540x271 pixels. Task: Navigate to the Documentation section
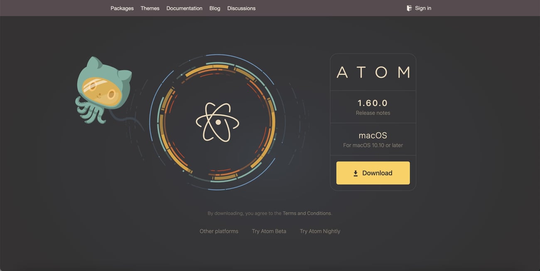pos(184,7)
